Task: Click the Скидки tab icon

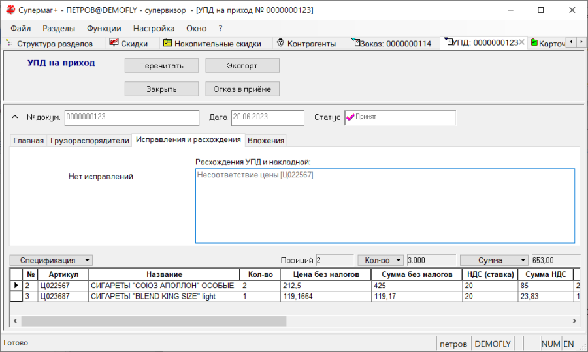Action: pos(114,43)
